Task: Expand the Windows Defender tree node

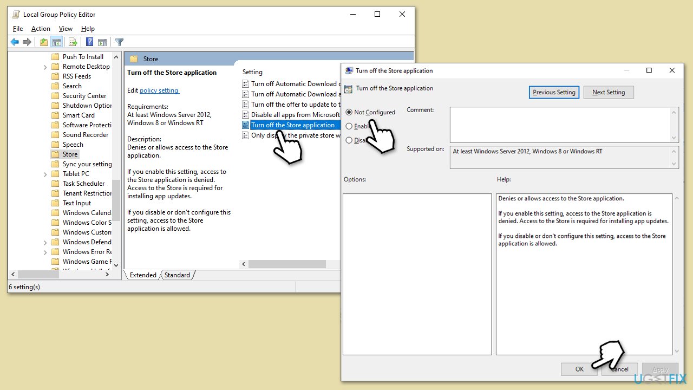Action: [45, 242]
